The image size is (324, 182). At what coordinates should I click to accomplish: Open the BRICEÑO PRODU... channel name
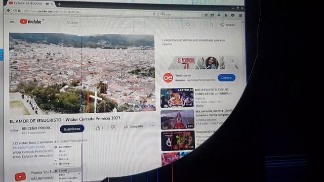click(x=37, y=128)
